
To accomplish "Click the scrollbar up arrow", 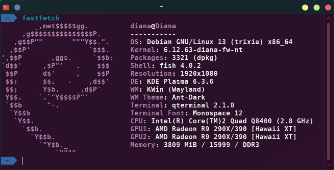I will coord(328,18).
